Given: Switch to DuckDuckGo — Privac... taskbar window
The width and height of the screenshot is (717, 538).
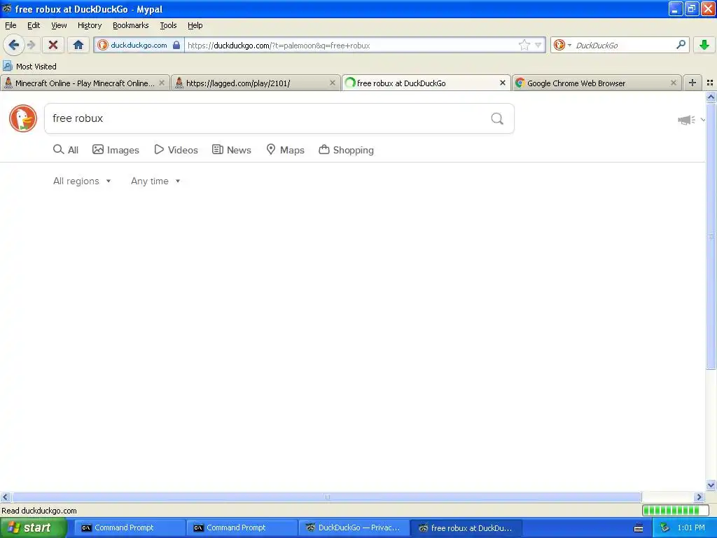Looking at the screenshot, I should [x=353, y=527].
